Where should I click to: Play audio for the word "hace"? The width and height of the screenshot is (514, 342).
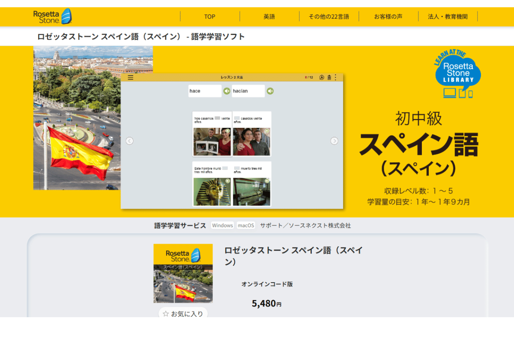tap(227, 91)
